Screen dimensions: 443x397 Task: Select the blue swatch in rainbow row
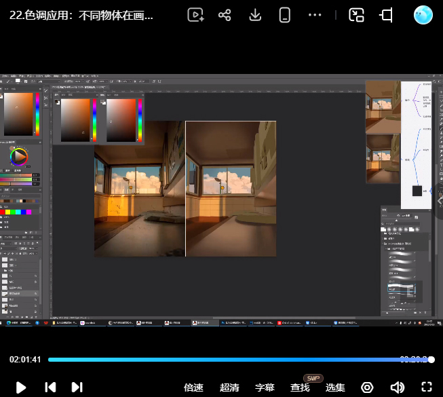[24, 212]
